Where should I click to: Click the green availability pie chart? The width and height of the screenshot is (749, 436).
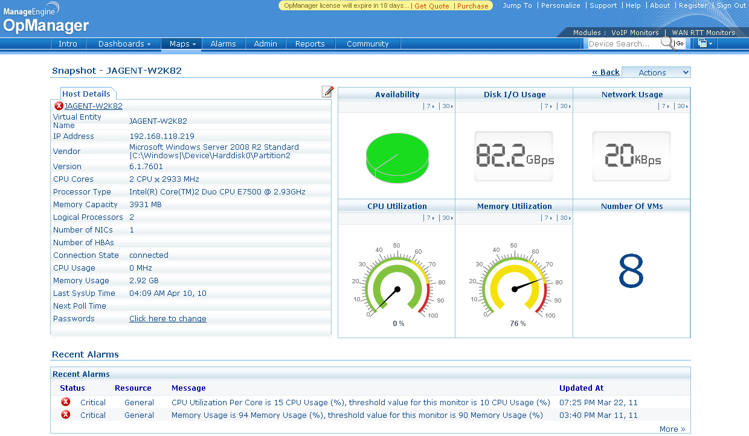pyautogui.click(x=397, y=156)
